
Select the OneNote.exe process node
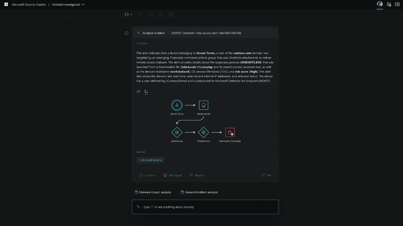point(203,132)
